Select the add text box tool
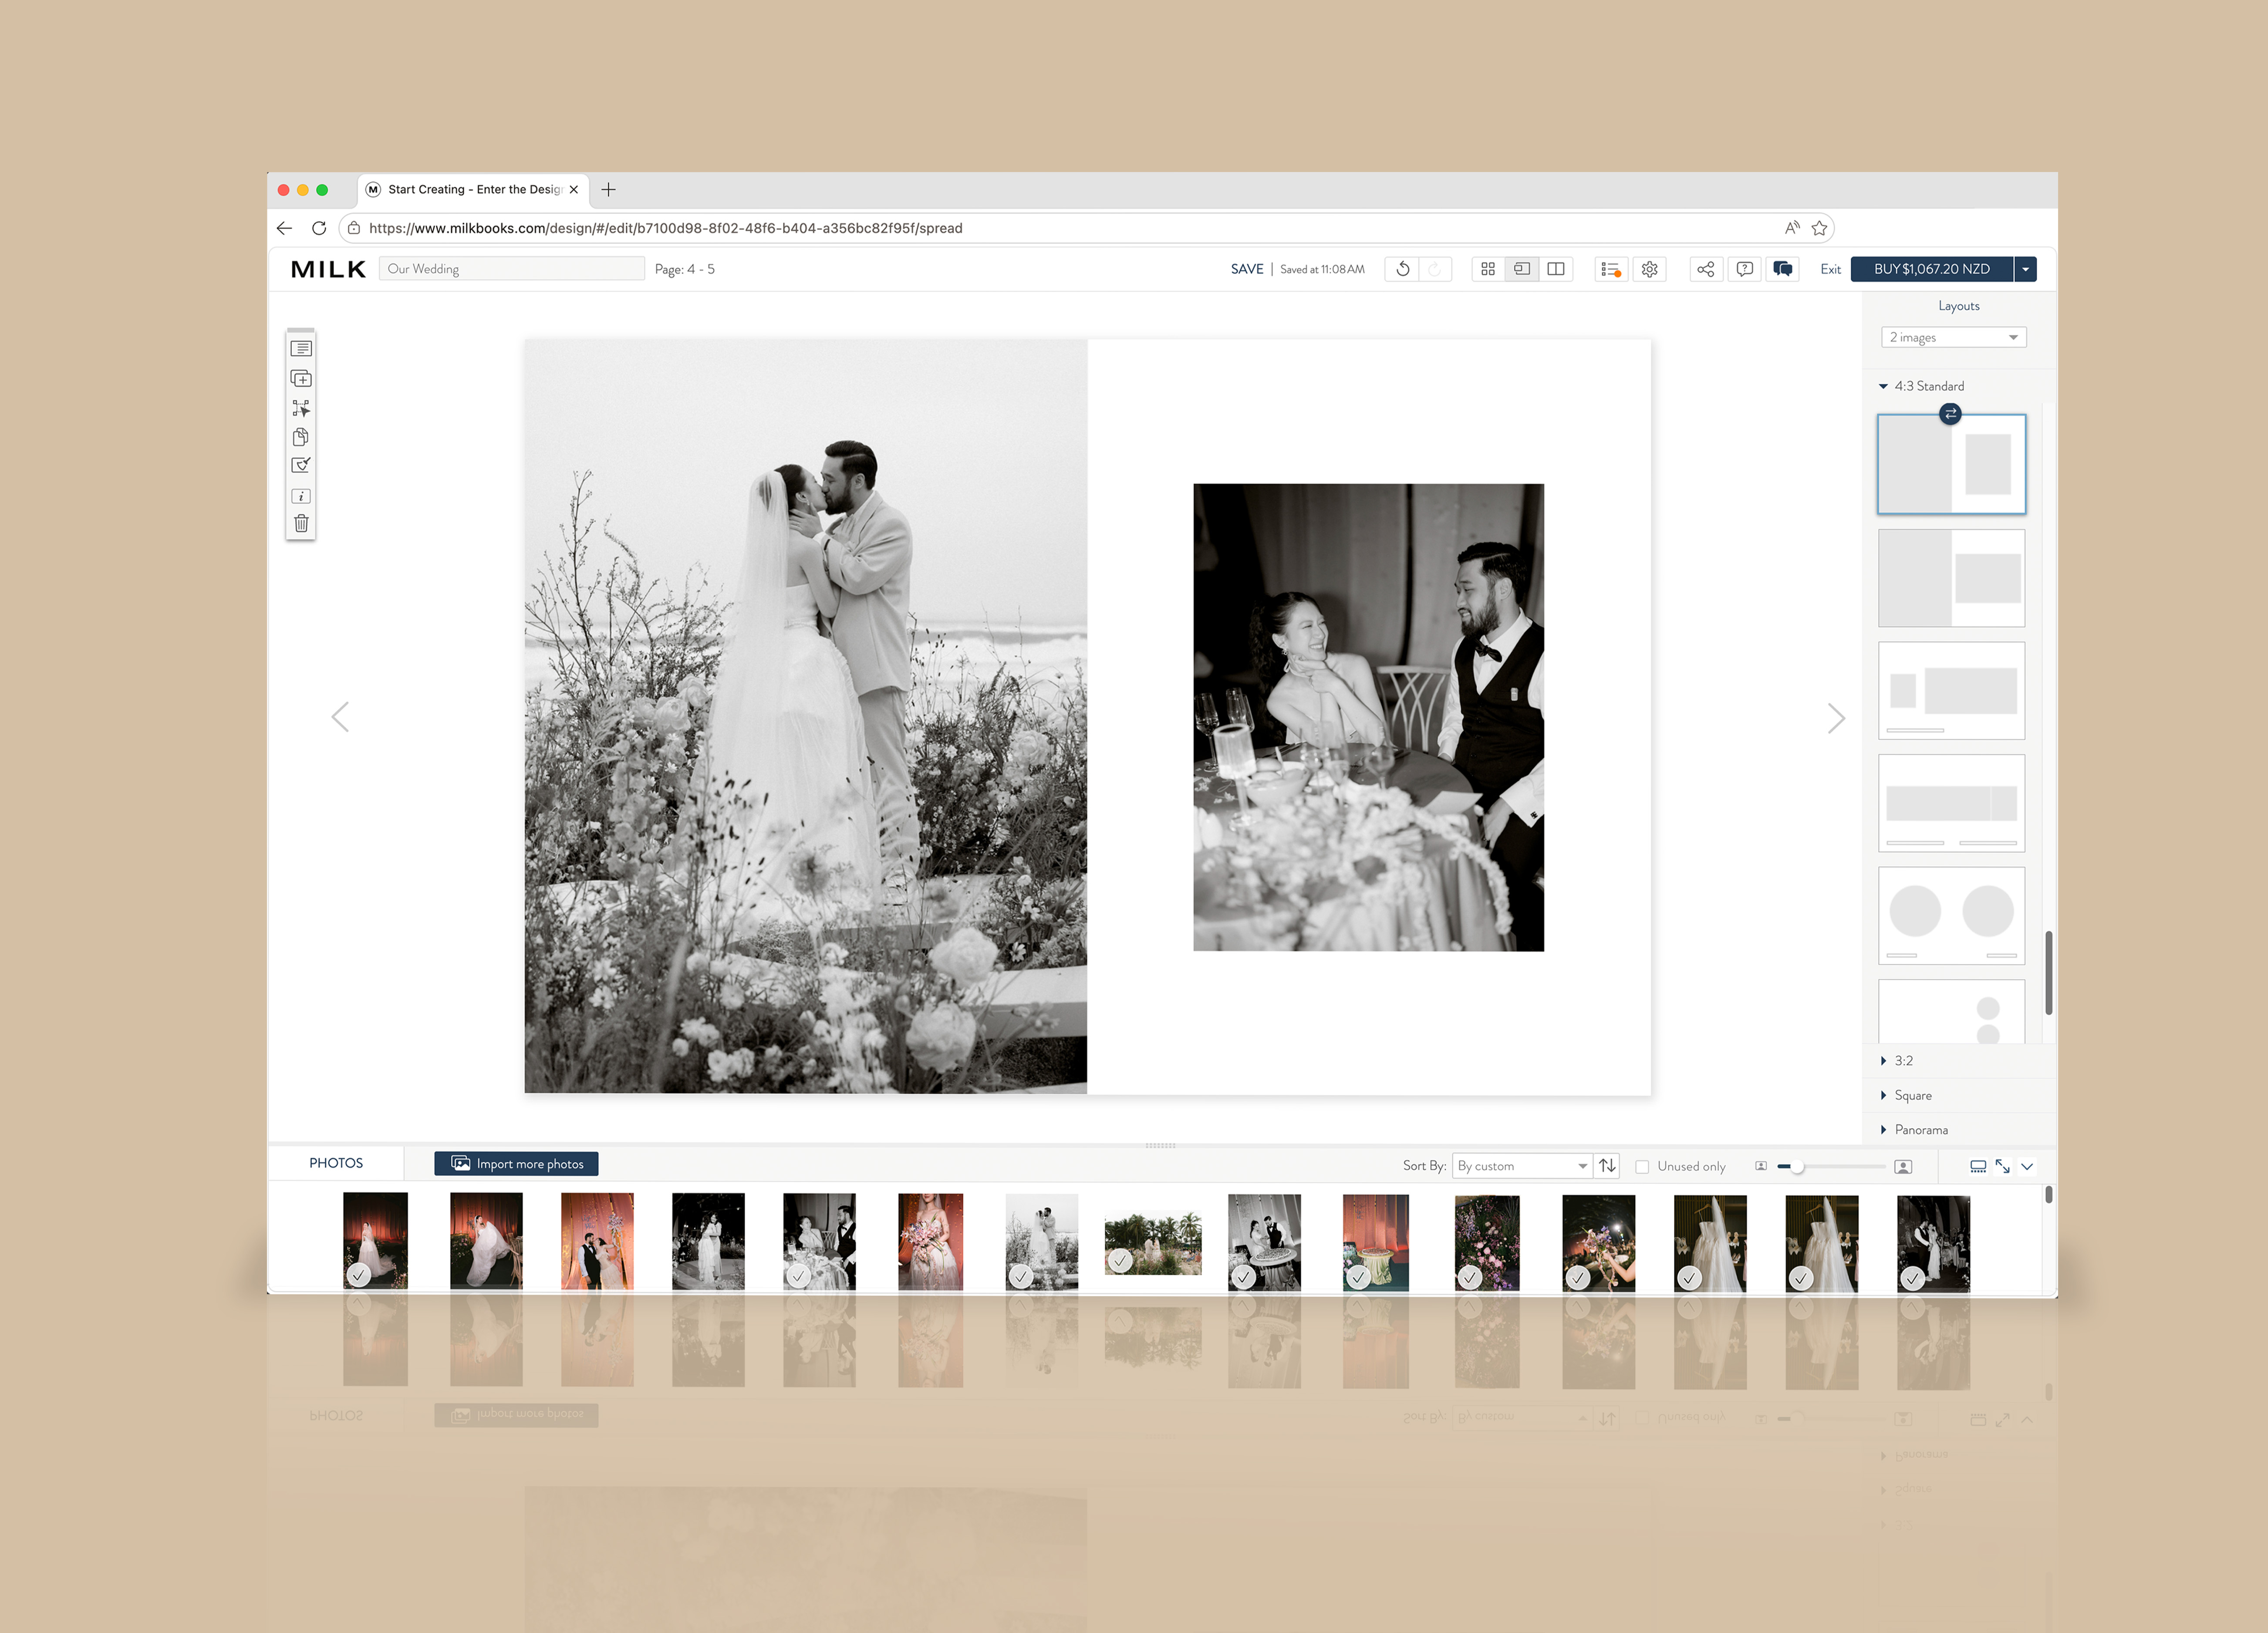Viewport: 2268px width, 1633px height. coord(301,349)
